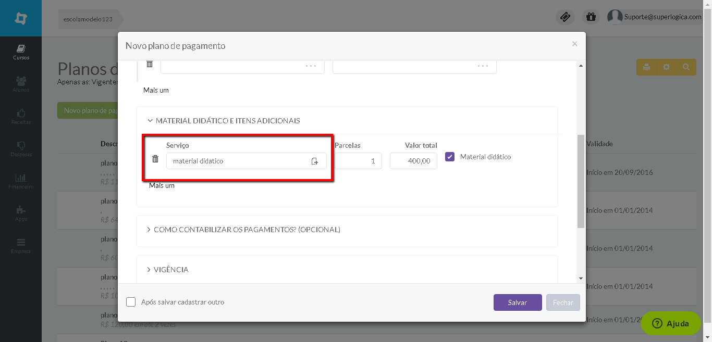Collapse Material didático e itens adicionais section

point(224,121)
